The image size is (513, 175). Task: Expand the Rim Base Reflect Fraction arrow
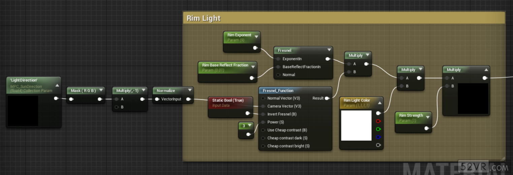click(x=253, y=67)
